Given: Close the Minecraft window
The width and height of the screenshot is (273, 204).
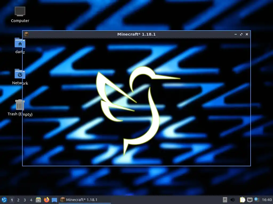Looking at the screenshot, I should pos(247,34).
